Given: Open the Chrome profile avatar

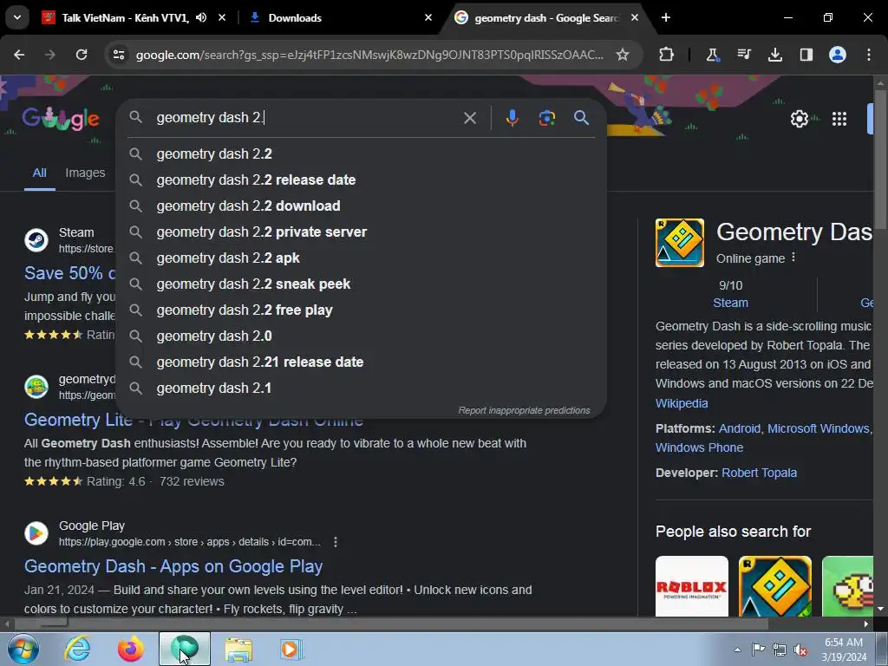Looking at the screenshot, I should pos(838,55).
